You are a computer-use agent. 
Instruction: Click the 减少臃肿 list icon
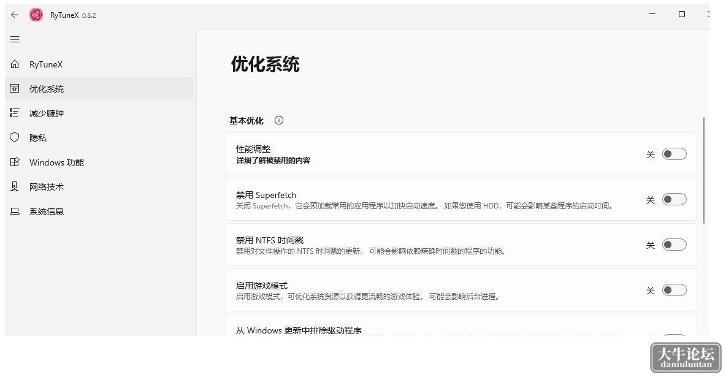(15, 113)
